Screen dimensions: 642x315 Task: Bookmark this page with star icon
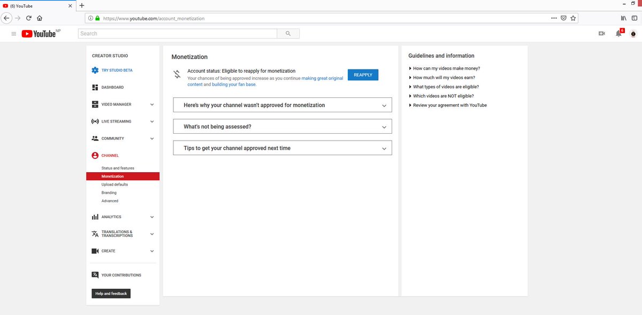[x=573, y=18]
